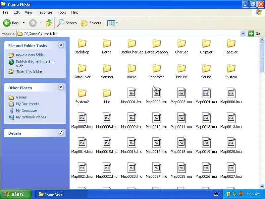This screenshot has height=199, width=265.
Task: Open My Computer link
Action: click(x=26, y=110)
